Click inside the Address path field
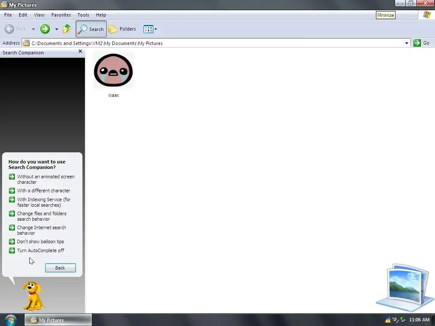435x326 pixels. click(x=216, y=43)
